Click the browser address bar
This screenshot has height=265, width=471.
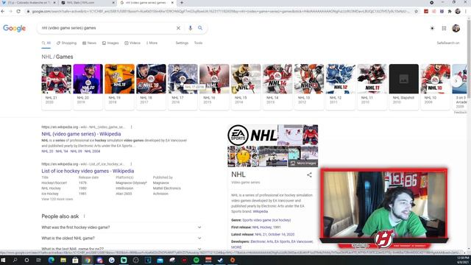point(220,12)
